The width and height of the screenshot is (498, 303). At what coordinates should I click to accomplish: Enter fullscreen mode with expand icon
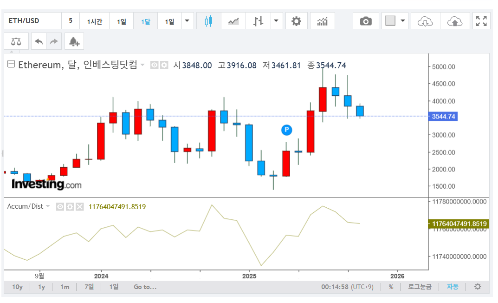pyautogui.click(x=481, y=21)
